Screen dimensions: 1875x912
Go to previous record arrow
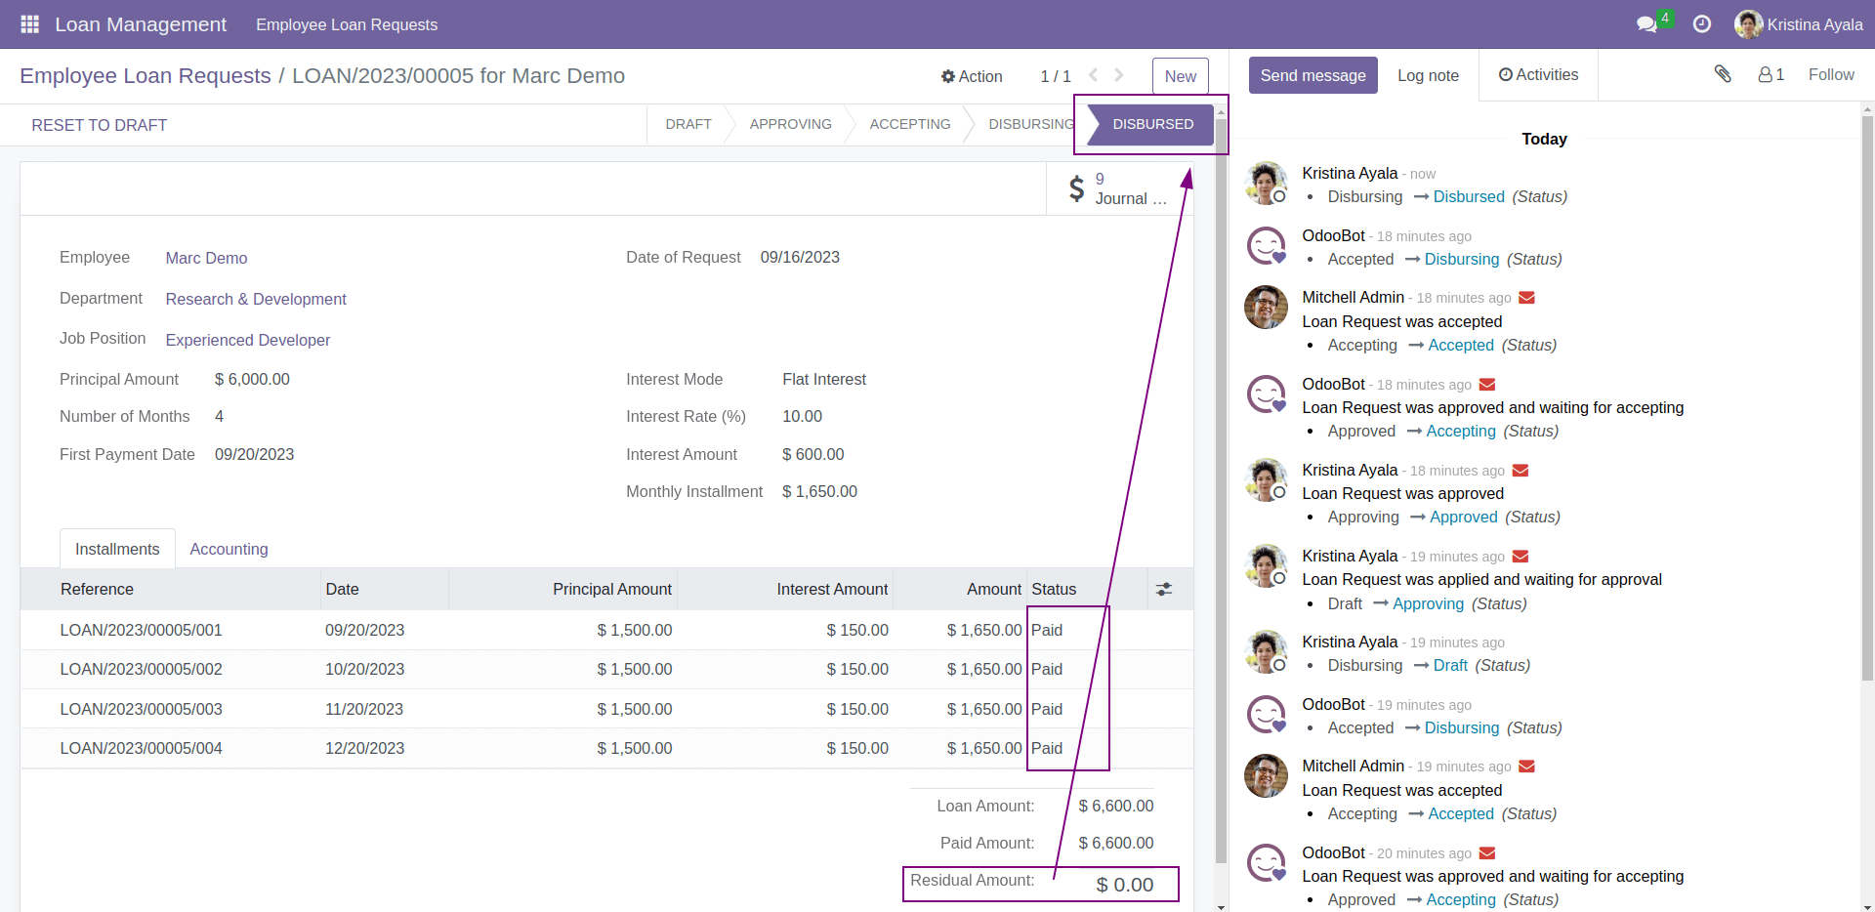coord(1094,75)
